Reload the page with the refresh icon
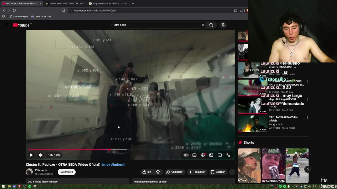337x189 pixels. 14,10
